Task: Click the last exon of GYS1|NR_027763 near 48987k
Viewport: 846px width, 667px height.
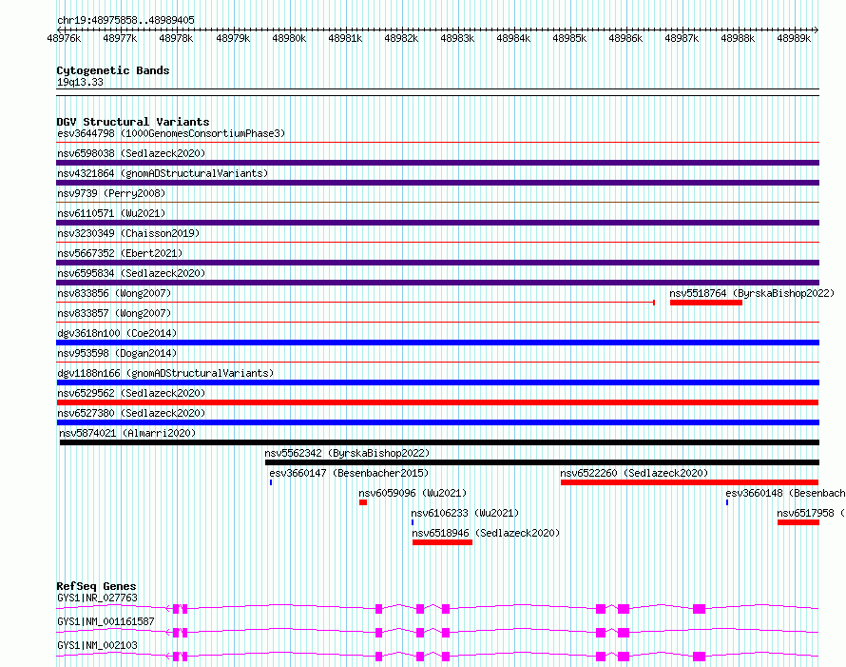Action: (x=700, y=609)
